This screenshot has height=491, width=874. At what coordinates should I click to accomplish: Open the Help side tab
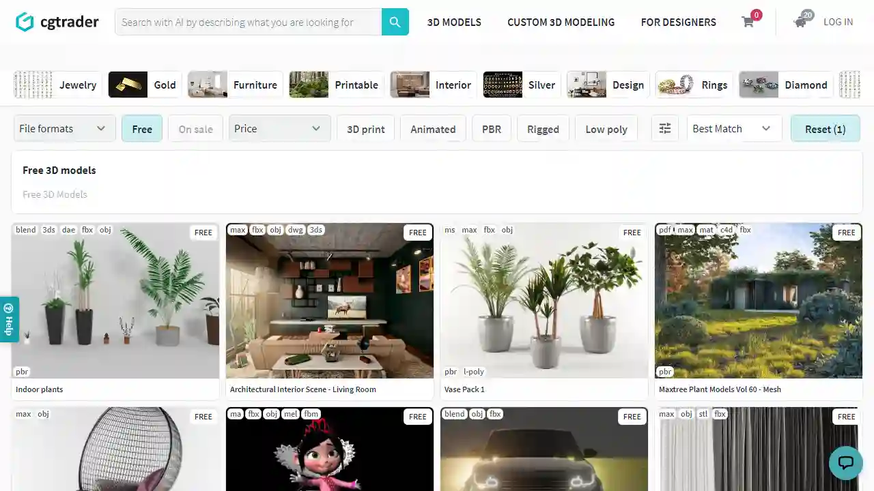pyautogui.click(x=8, y=318)
